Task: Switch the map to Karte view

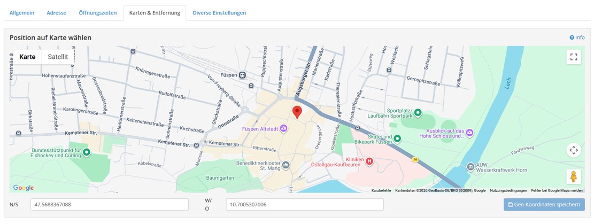Action: (x=27, y=57)
